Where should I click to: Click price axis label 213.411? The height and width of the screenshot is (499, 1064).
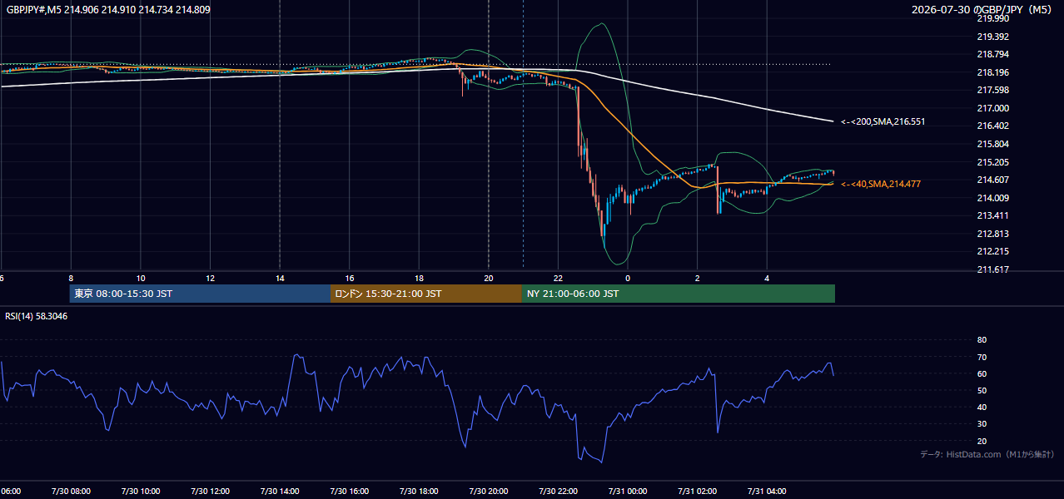tap(992, 215)
